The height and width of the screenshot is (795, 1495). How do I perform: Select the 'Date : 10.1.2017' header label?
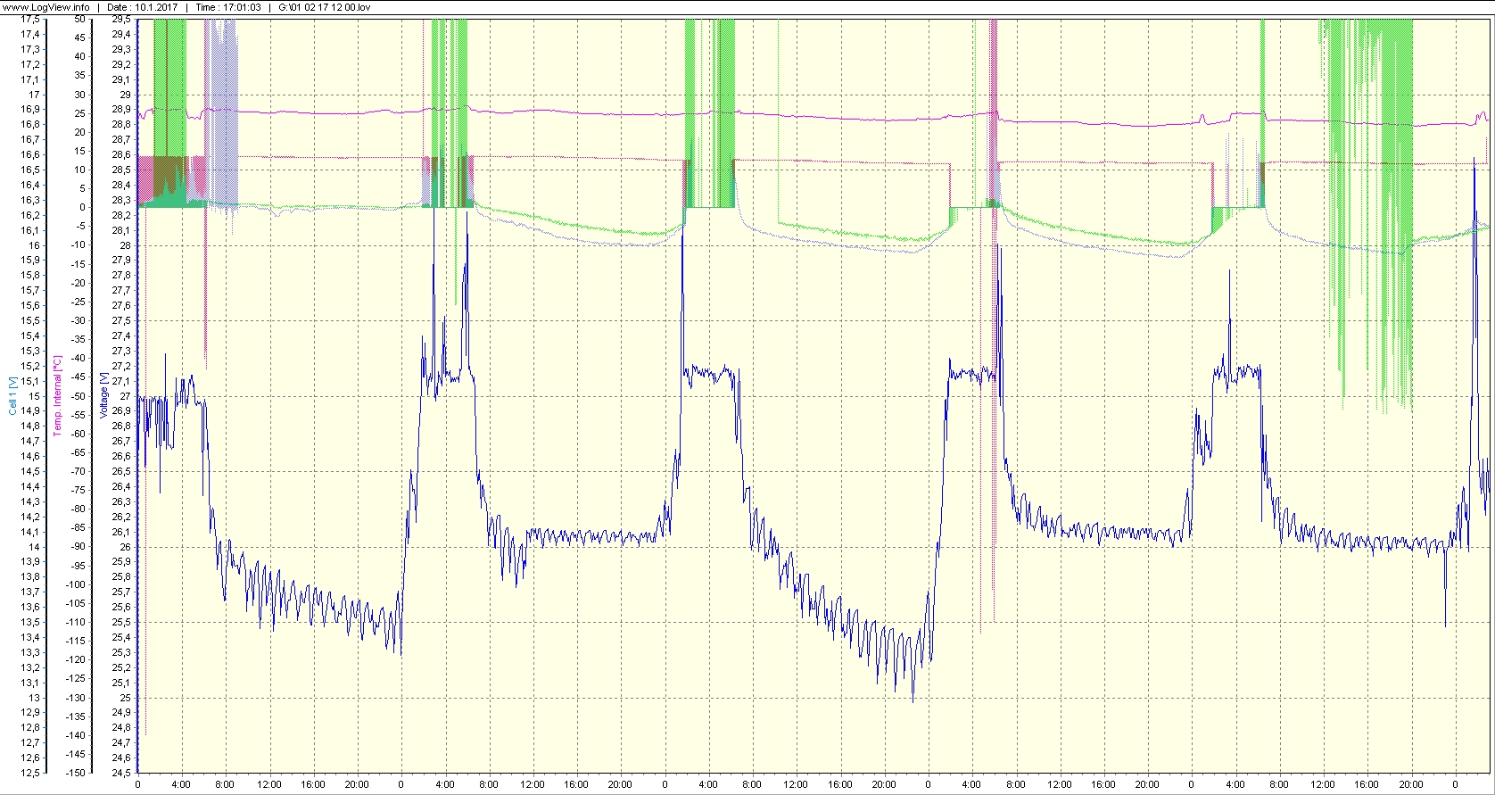point(142,7)
